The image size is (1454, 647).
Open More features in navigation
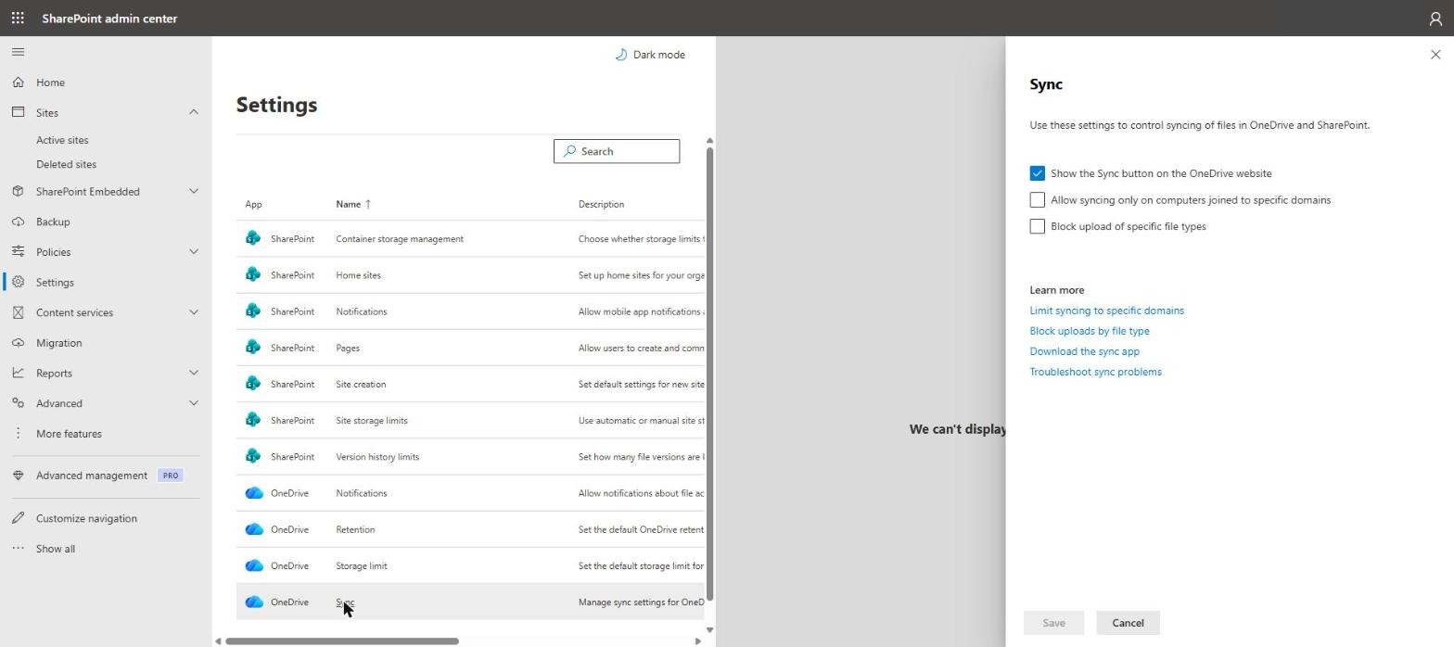(x=69, y=433)
